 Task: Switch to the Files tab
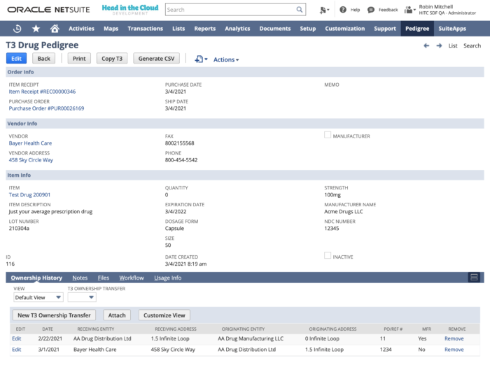tap(103, 278)
